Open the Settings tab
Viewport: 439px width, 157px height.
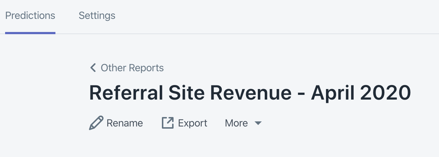click(97, 16)
